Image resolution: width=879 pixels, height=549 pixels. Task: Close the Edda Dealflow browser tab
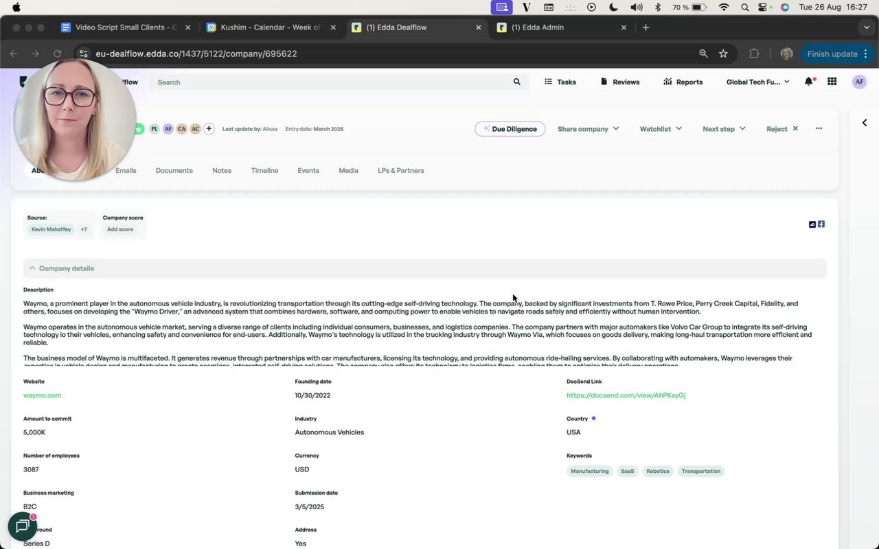tap(479, 27)
